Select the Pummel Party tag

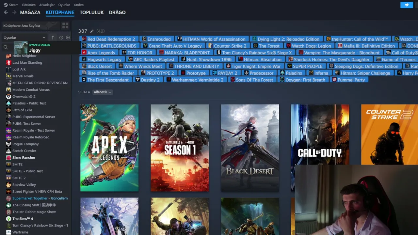point(349,80)
